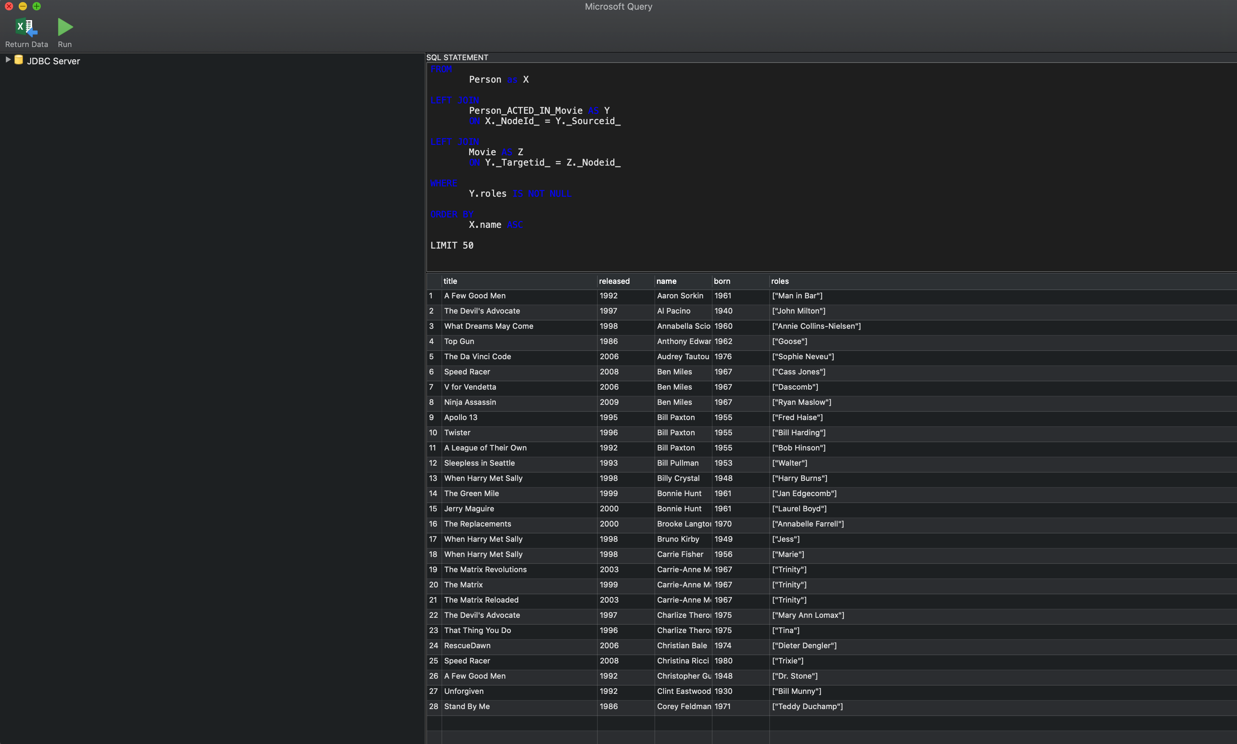The height and width of the screenshot is (744, 1237).
Task: Expand the JDBC Server tree node
Action: [x=8, y=60]
